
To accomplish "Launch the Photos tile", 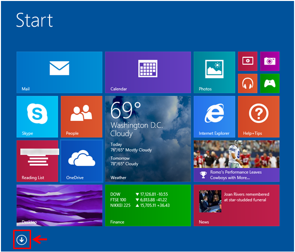I will [x=214, y=72].
